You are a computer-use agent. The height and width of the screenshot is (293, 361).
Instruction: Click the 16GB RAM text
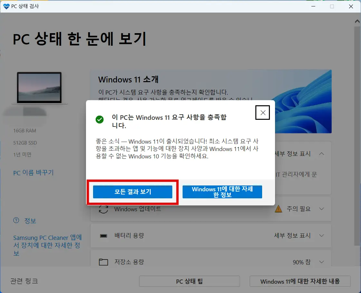[x=24, y=131]
